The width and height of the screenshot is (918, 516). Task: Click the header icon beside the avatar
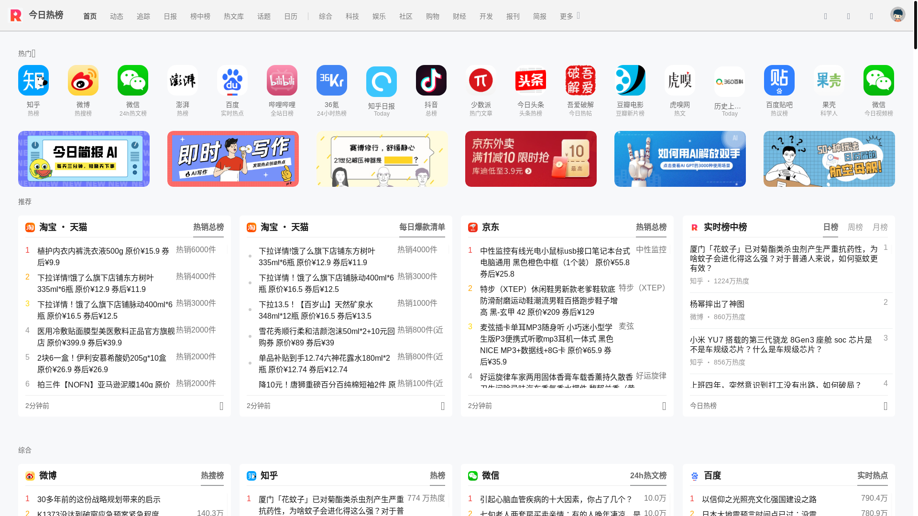[x=872, y=16]
